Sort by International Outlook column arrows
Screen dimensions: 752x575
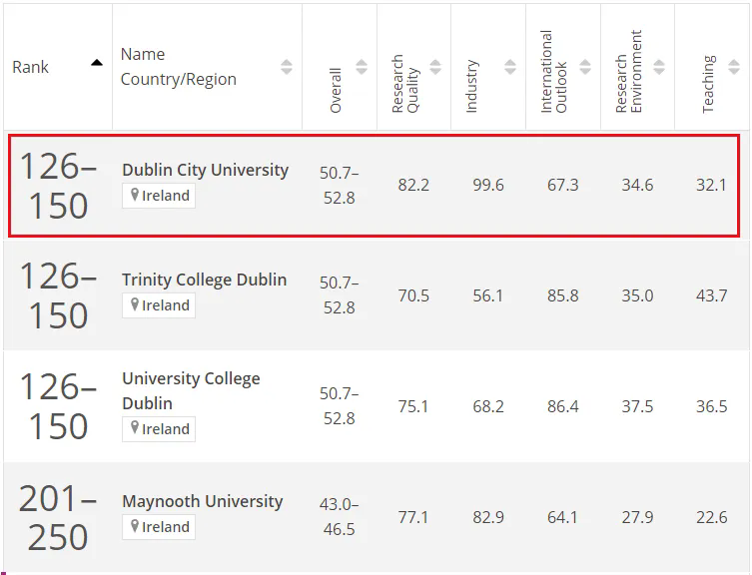tap(585, 67)
